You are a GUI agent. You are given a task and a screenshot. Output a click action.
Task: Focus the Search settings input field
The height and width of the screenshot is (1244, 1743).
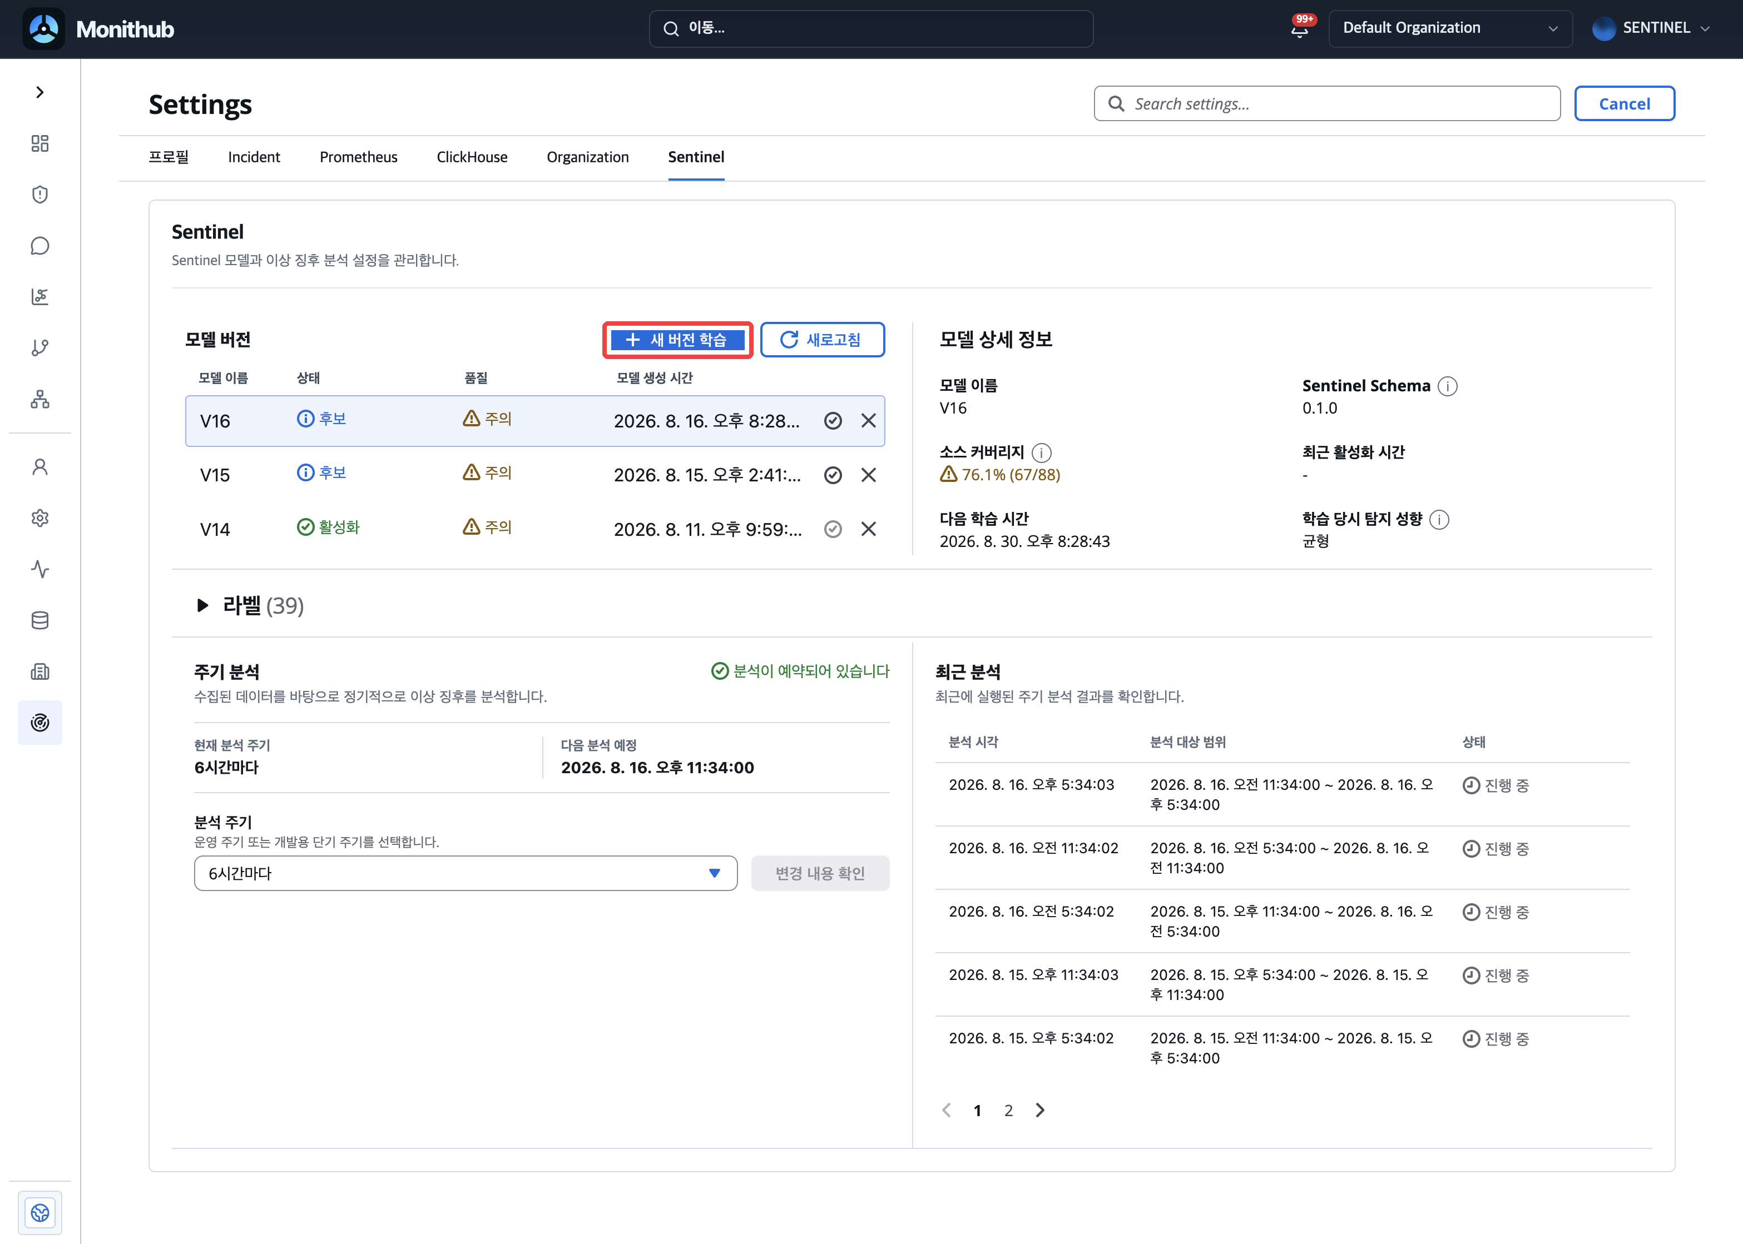pos(1327,103)
